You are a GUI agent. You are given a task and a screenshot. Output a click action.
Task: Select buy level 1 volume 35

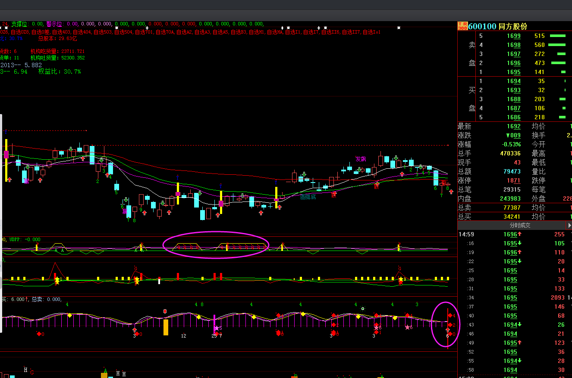(541, 81)
